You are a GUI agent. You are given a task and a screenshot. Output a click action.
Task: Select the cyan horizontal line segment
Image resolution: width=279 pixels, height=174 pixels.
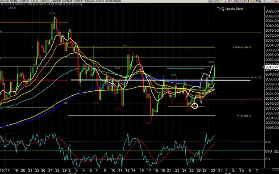(185, 68)
